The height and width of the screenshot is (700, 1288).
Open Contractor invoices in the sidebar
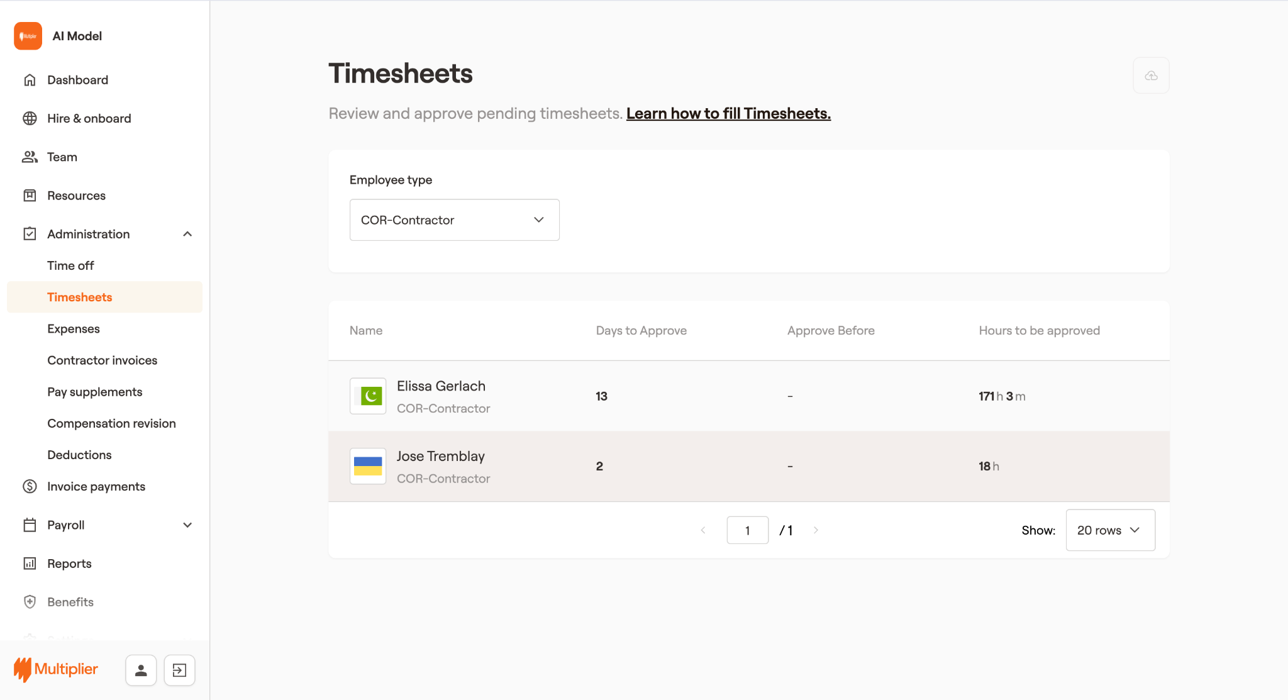click(x=102, y=360)
